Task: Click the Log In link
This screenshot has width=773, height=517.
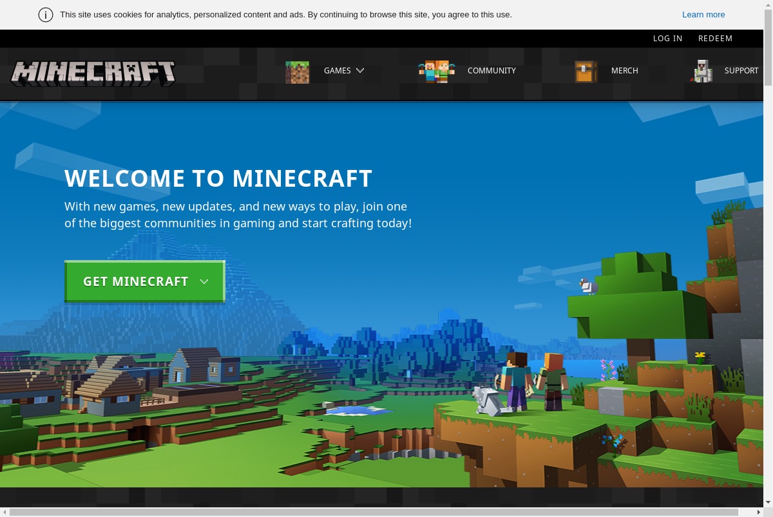Action: (667, 39)
